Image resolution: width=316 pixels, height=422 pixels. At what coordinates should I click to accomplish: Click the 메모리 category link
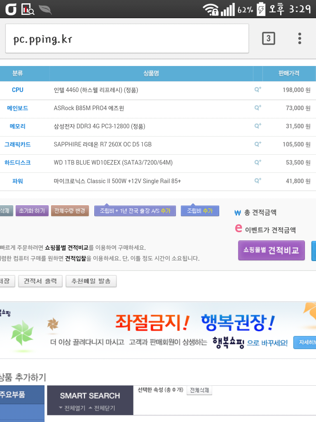[x=17, y=126]
